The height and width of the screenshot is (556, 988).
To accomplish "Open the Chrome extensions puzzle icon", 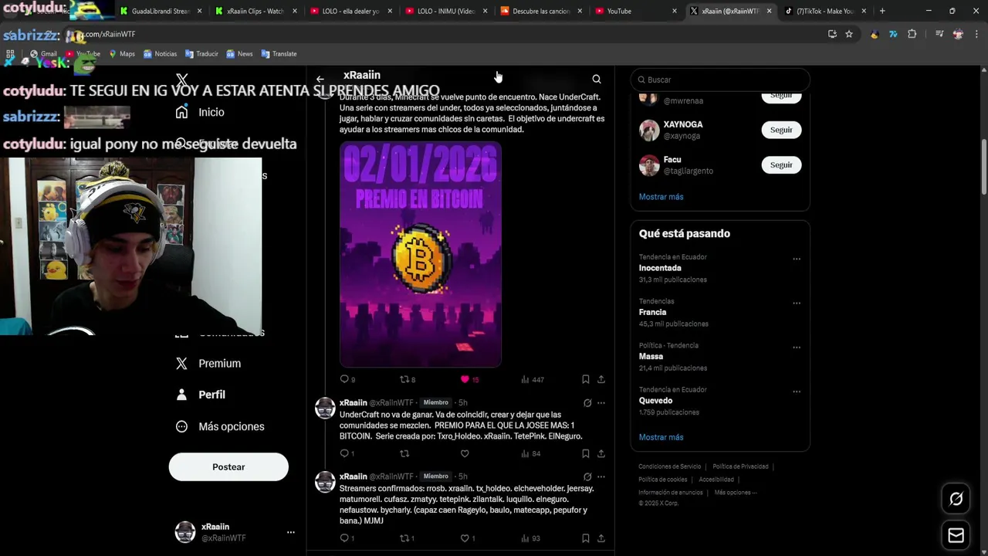I will [912, 34].
